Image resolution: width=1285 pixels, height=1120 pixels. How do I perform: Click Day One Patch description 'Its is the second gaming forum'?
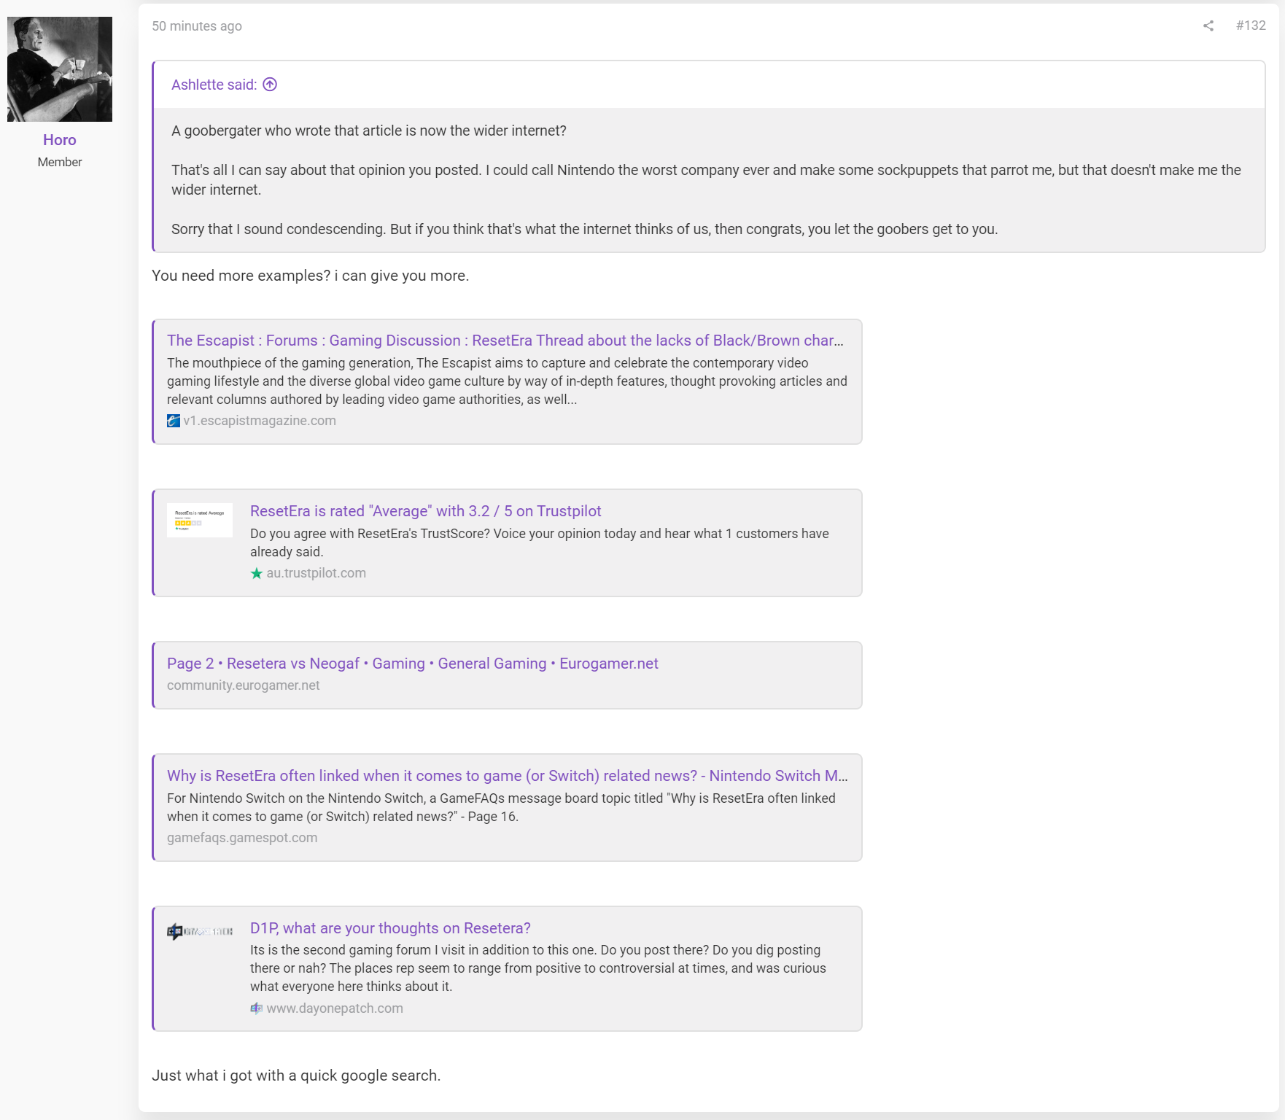pyautogui.click(x=538, y=968)
